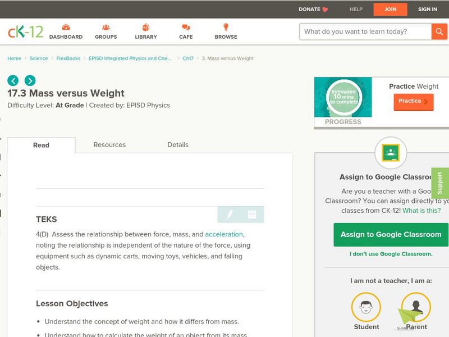Screen dimensions: 449x337
Task: Open the green Support side tab
Action: pyautogui.click(x=440, y=183)
